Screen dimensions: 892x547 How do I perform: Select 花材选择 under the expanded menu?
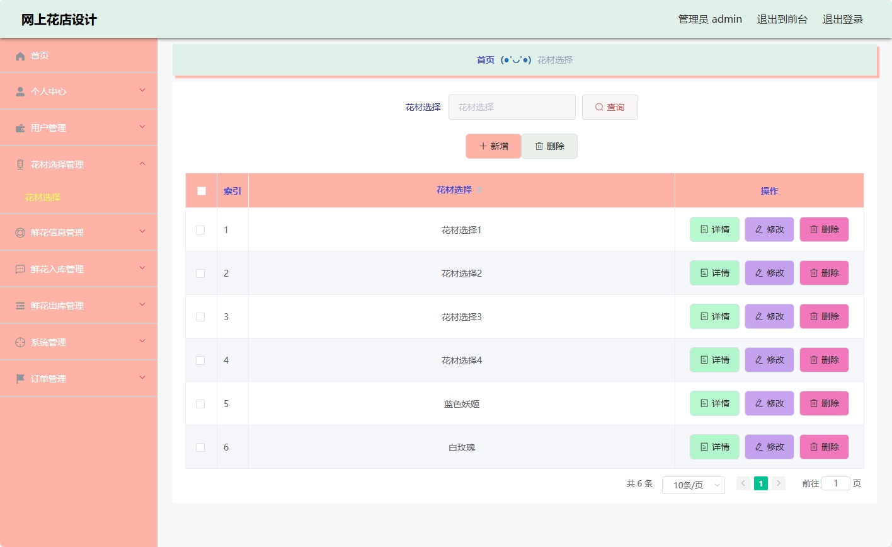click(43, 197)
